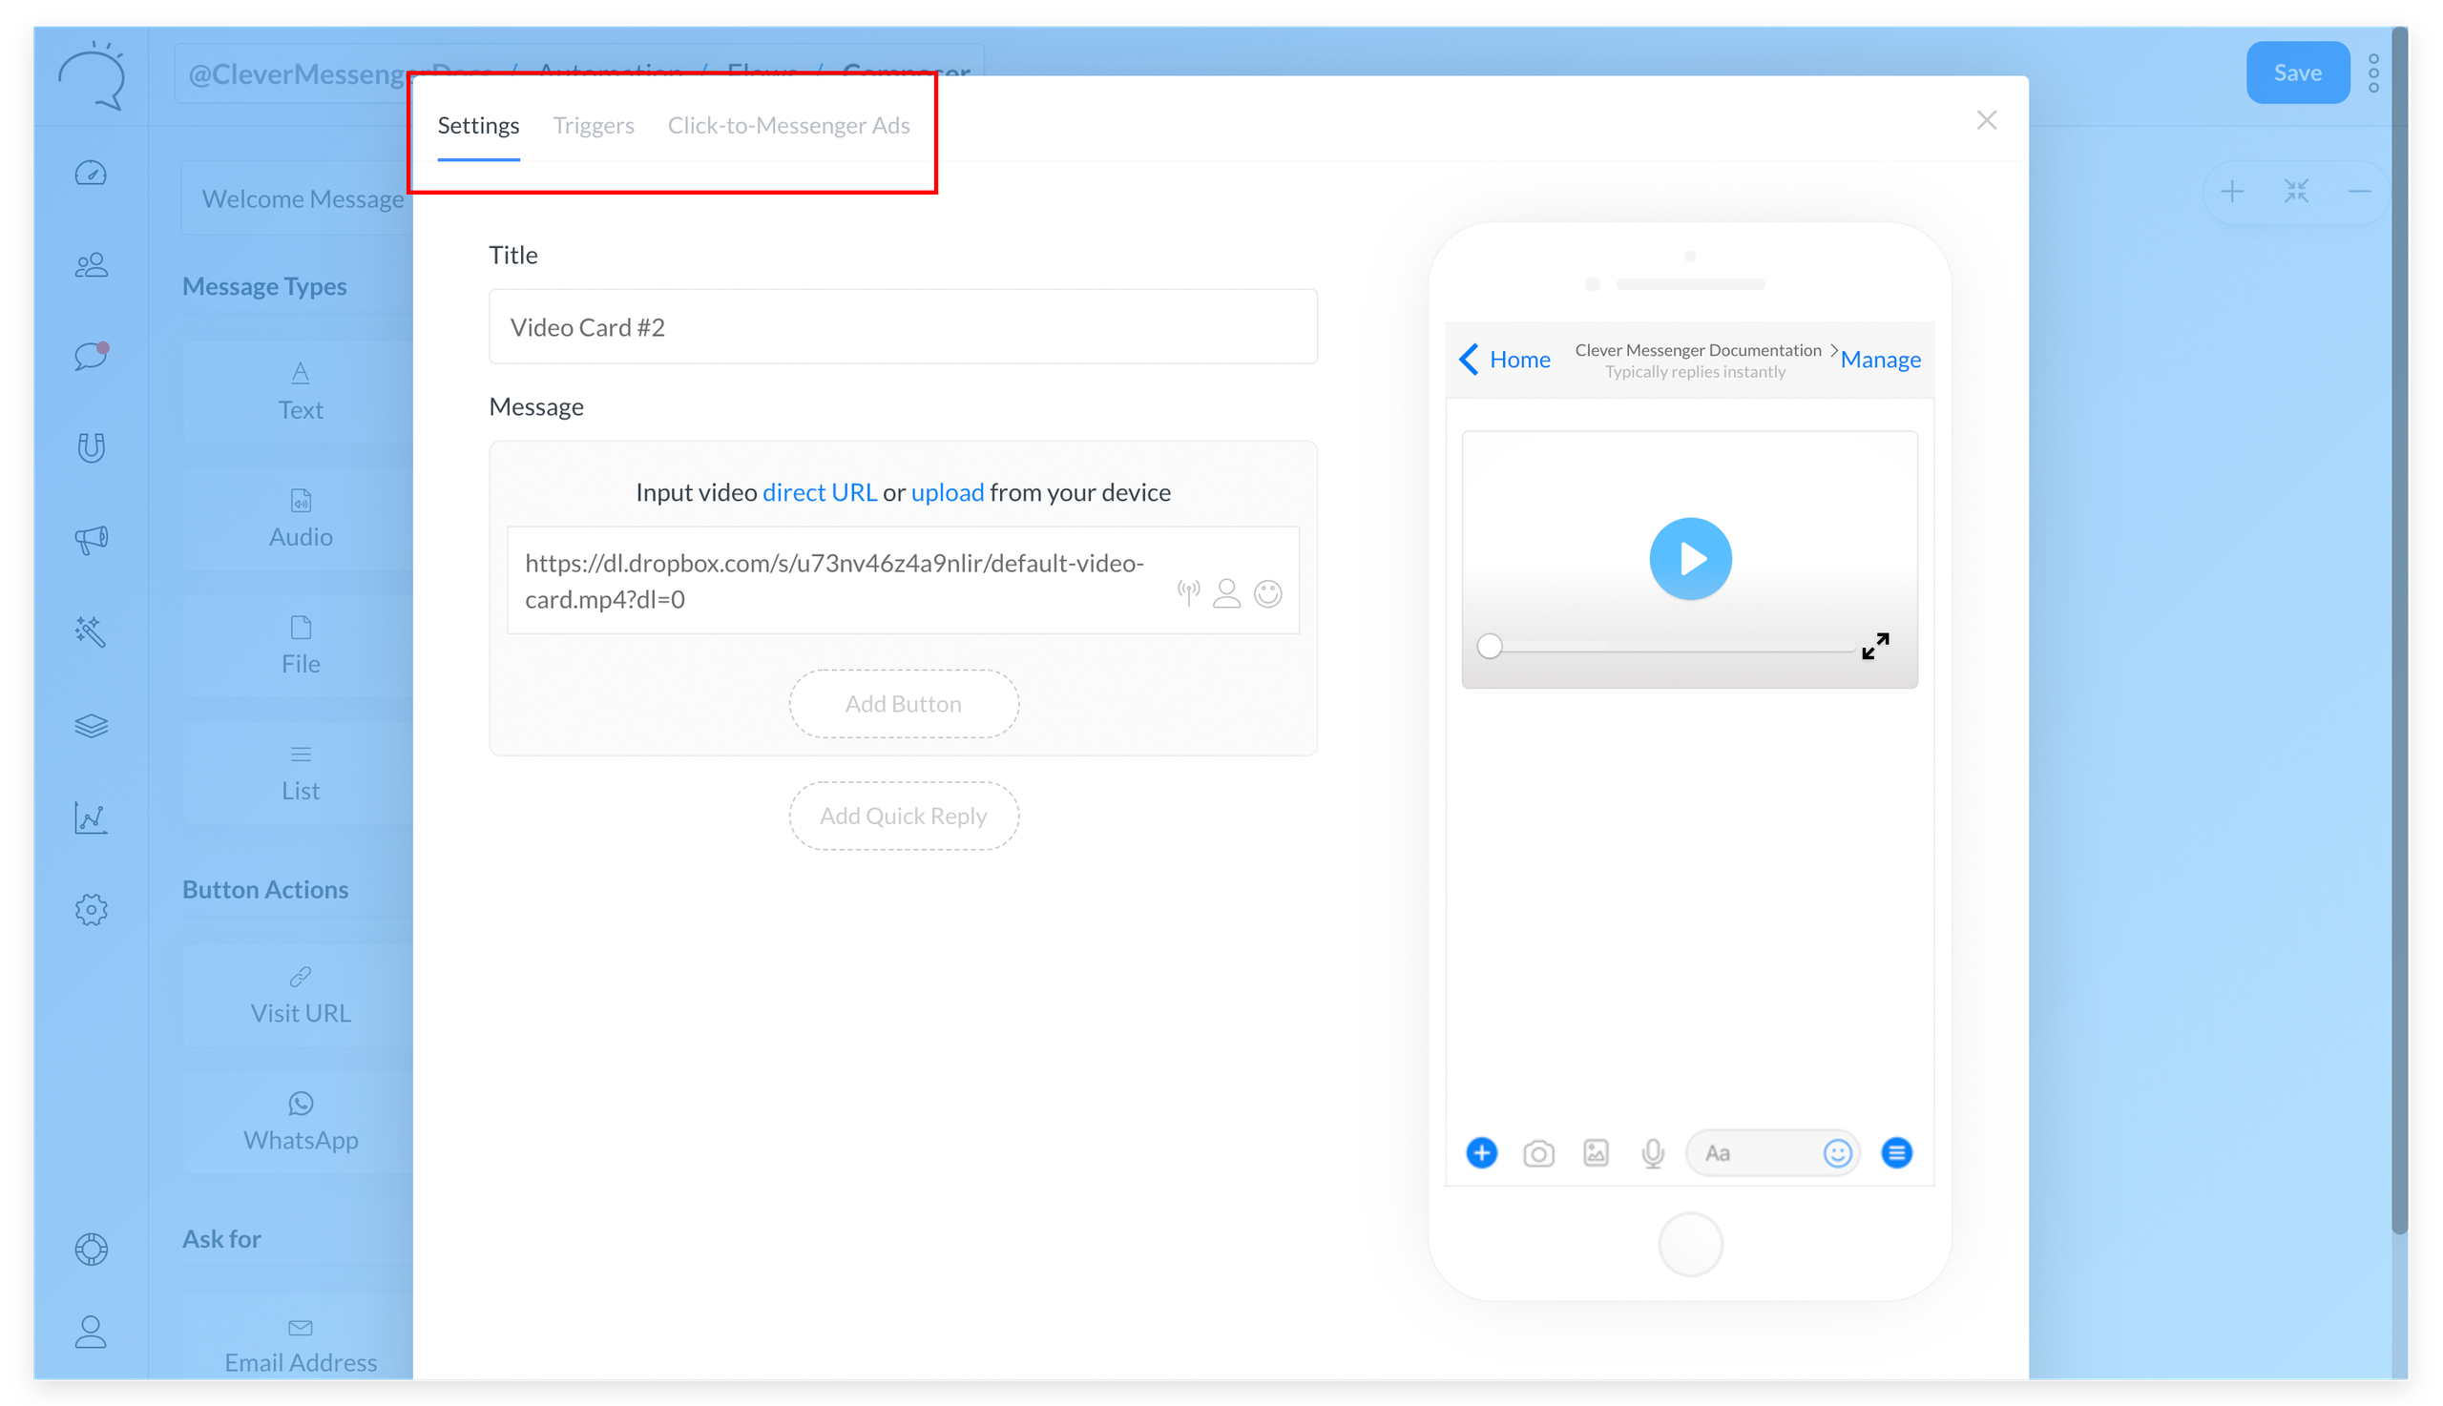The height and width of the screenshot is (1406, 2443).
Task: Click the camera icon in messenger preview
Action: pyautogui.click(x=1538, y=1153)
